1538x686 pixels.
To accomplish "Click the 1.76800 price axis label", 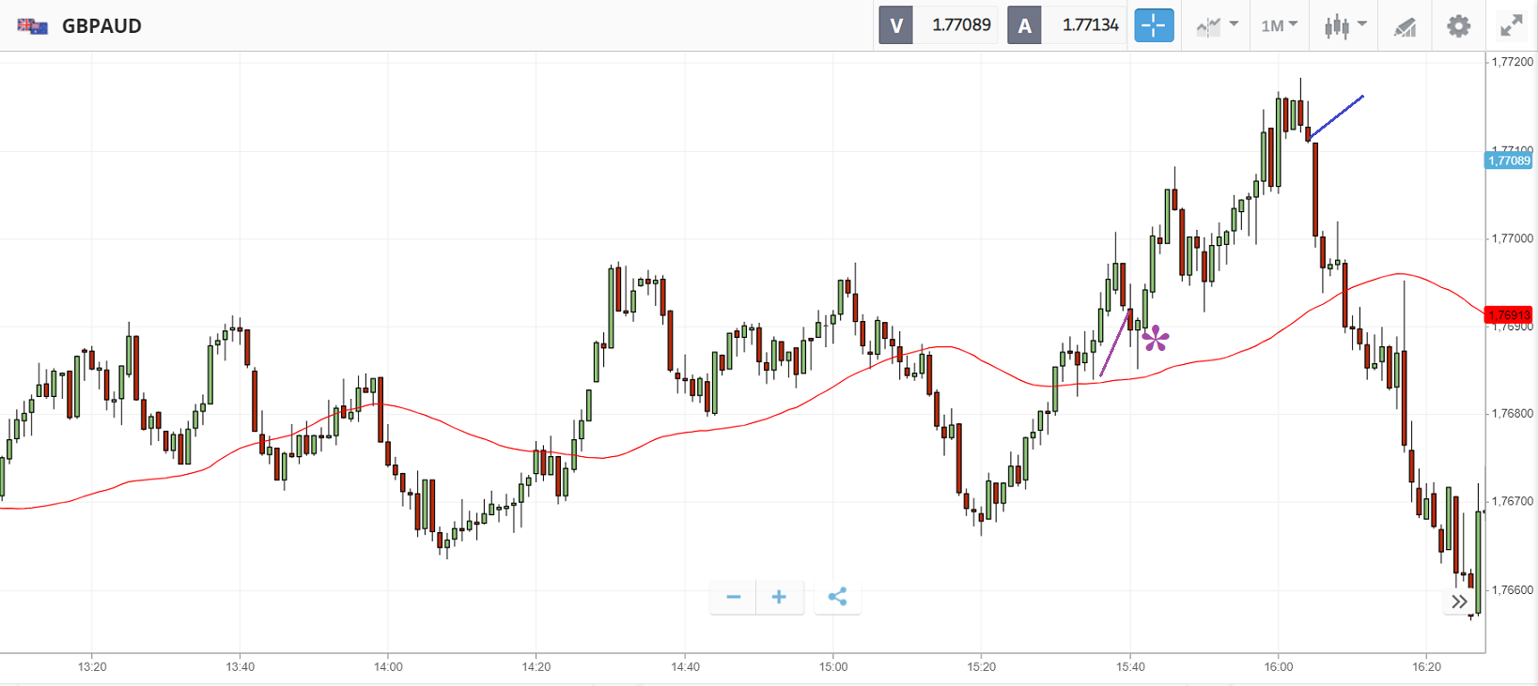I will point(1512,414).
